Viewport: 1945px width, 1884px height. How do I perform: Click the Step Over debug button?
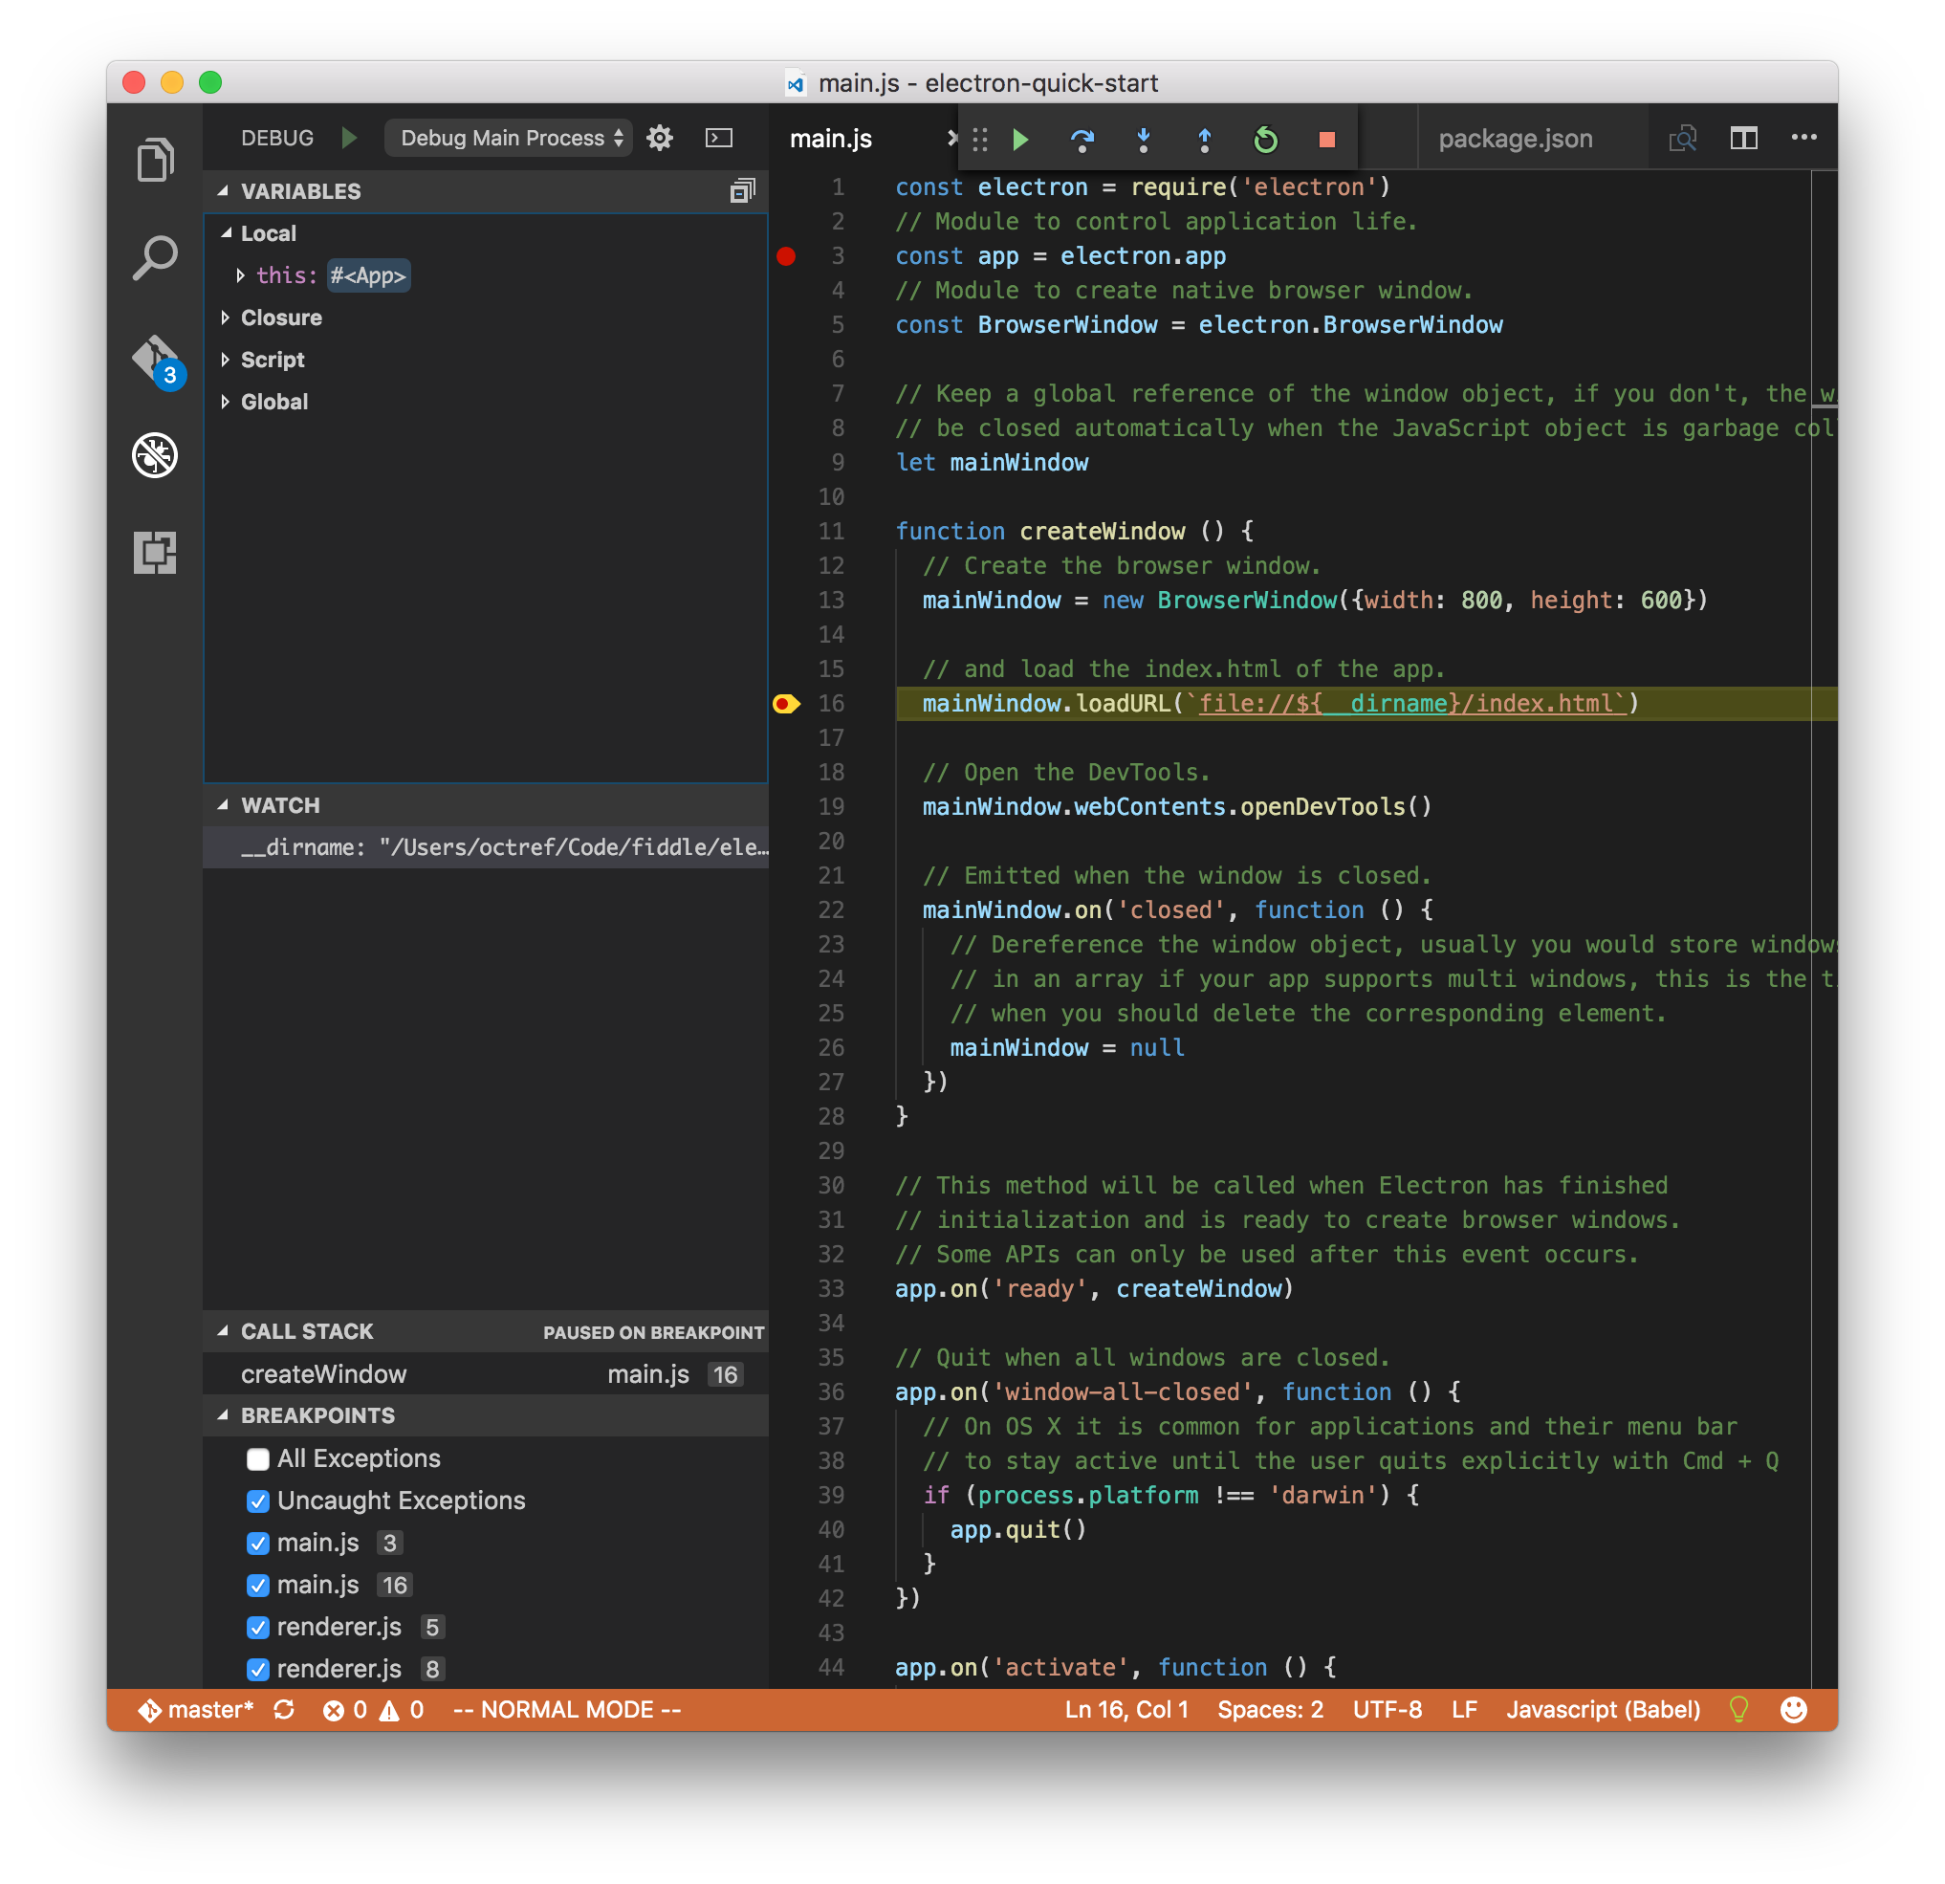click(x=1082, y=140)
